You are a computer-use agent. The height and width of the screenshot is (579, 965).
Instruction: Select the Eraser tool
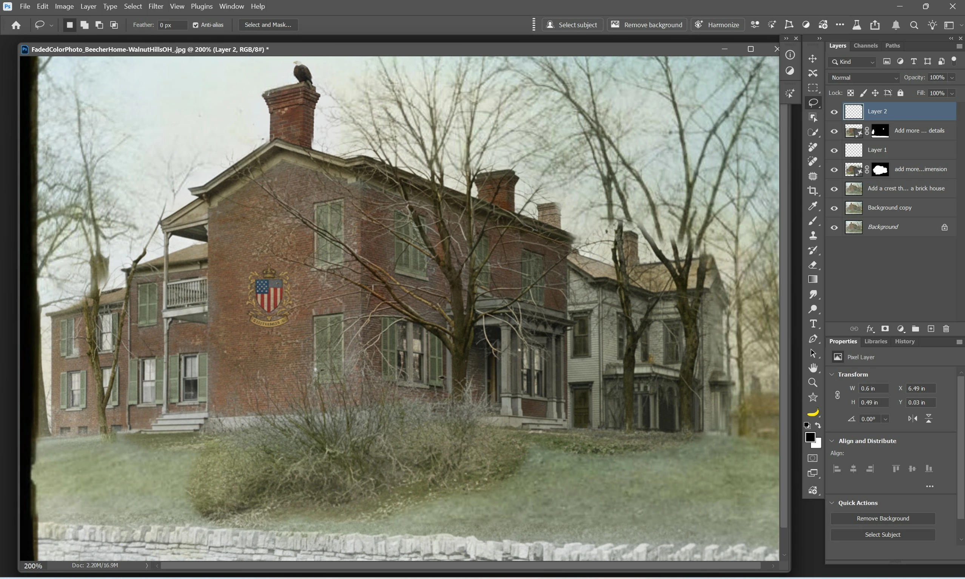[x=812, y=265]
